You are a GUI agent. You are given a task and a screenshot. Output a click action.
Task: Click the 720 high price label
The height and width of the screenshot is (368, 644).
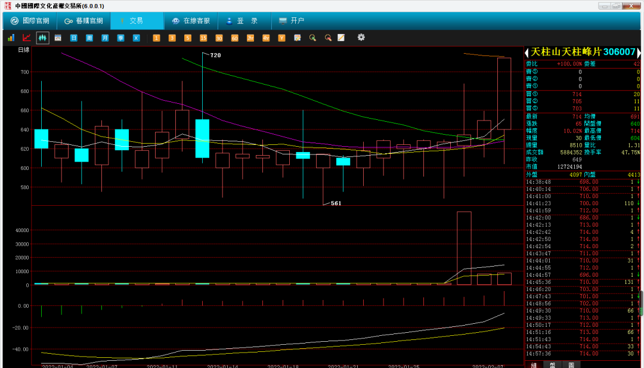[x=216, y=55]
